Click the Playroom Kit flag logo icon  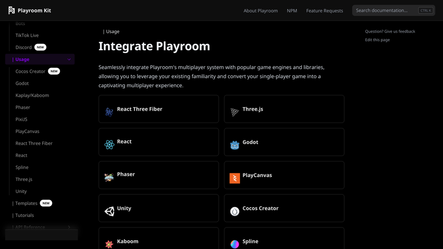point(11,11)
